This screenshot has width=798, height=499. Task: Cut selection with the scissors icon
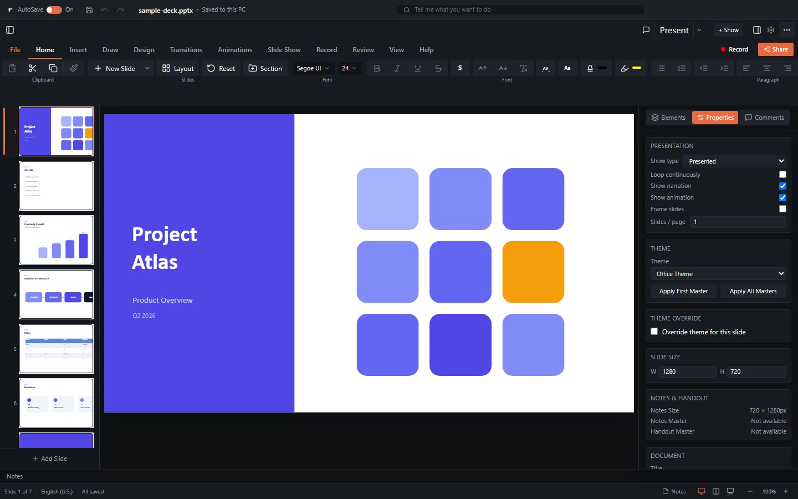(x=33, y=68)
